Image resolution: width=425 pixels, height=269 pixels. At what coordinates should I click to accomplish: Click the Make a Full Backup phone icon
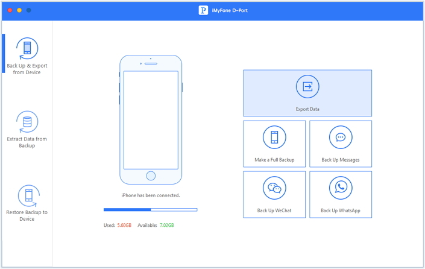point(274,137)
